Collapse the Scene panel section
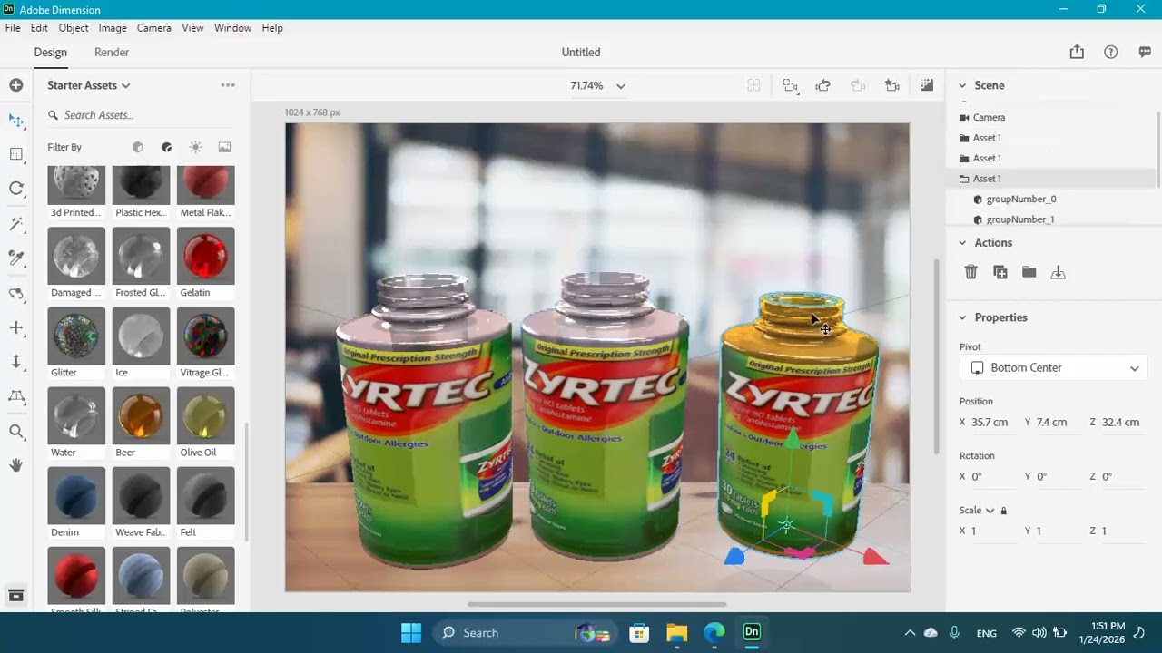 point(962,85)
